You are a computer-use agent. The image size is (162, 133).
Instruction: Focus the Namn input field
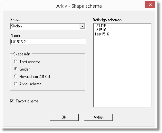click(48, 42)
